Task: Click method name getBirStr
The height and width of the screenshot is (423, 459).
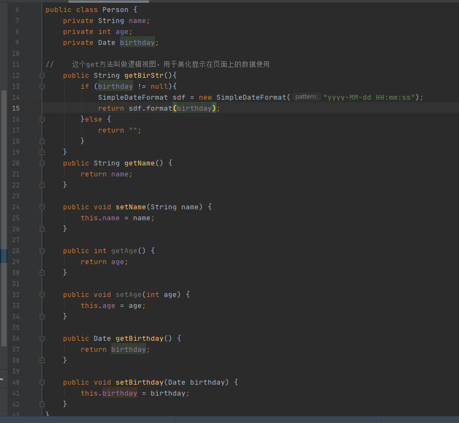Action: (x=144, y=76)
